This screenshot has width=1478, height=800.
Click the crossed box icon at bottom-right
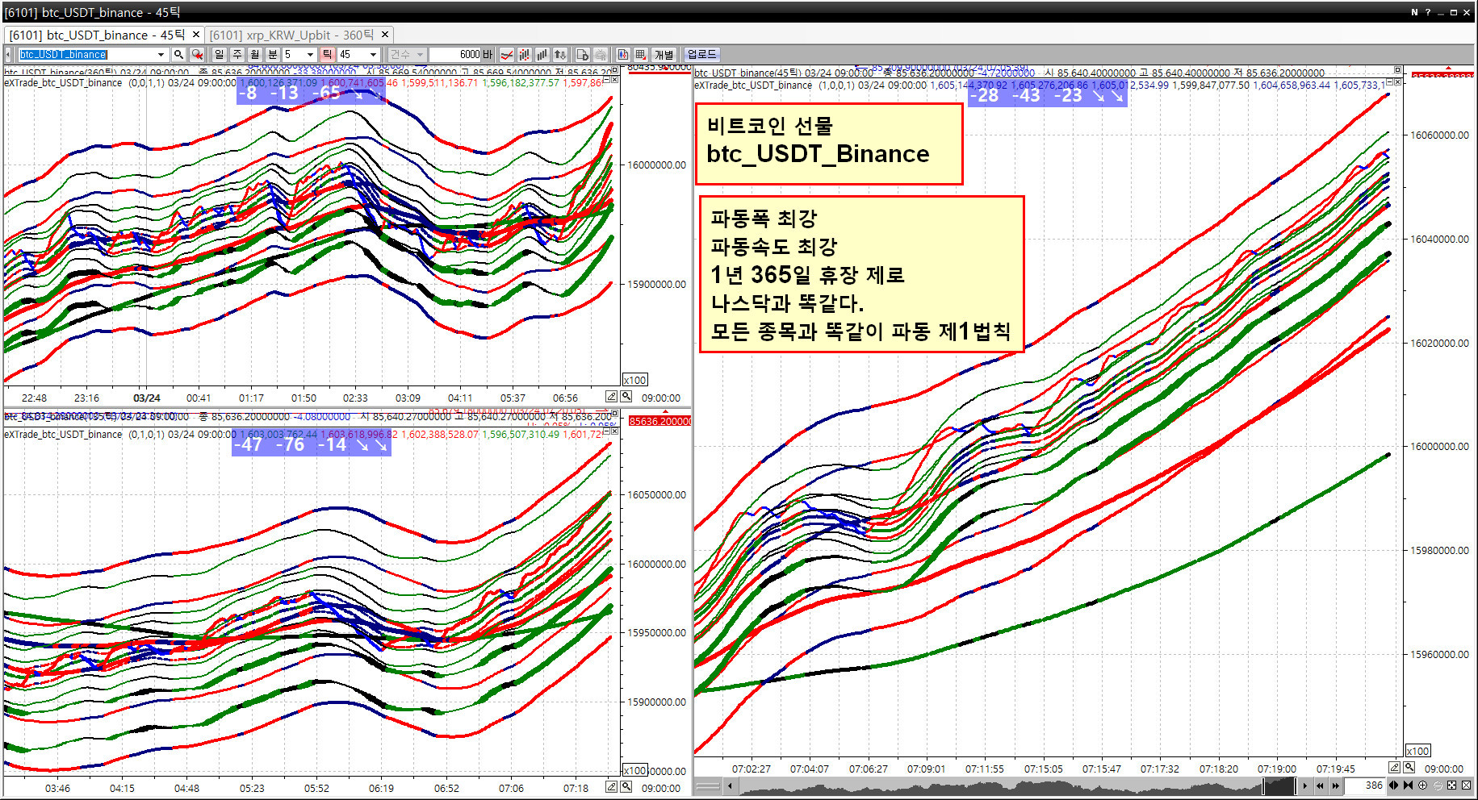(1466, 785)
